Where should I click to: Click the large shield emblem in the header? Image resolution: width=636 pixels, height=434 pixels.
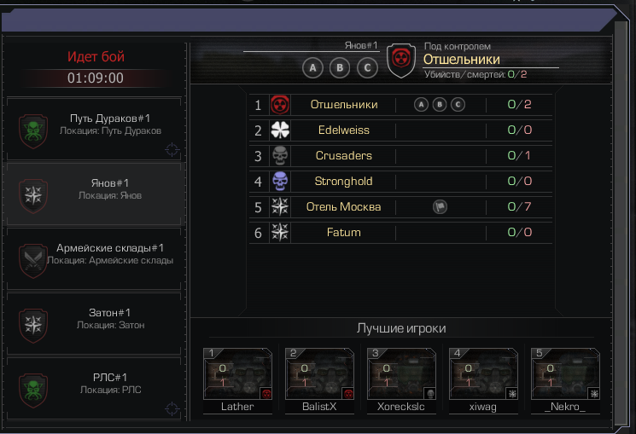point(401,61)
